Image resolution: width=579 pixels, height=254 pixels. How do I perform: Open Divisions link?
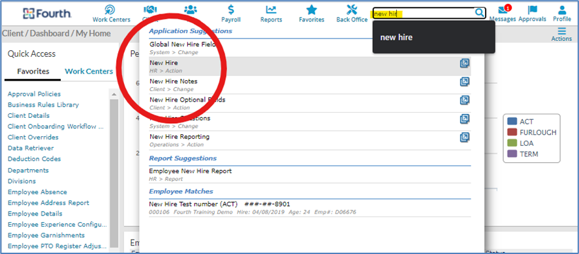(x=22, y=181)
